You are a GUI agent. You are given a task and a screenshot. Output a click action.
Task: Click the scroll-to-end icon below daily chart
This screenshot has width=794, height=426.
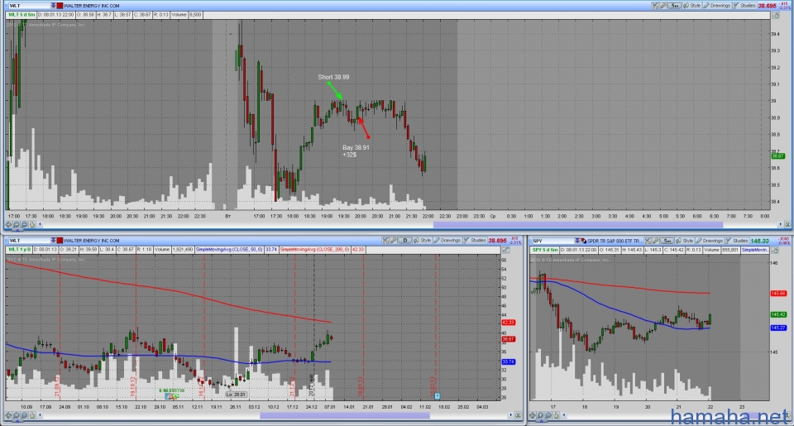[519, 415]
